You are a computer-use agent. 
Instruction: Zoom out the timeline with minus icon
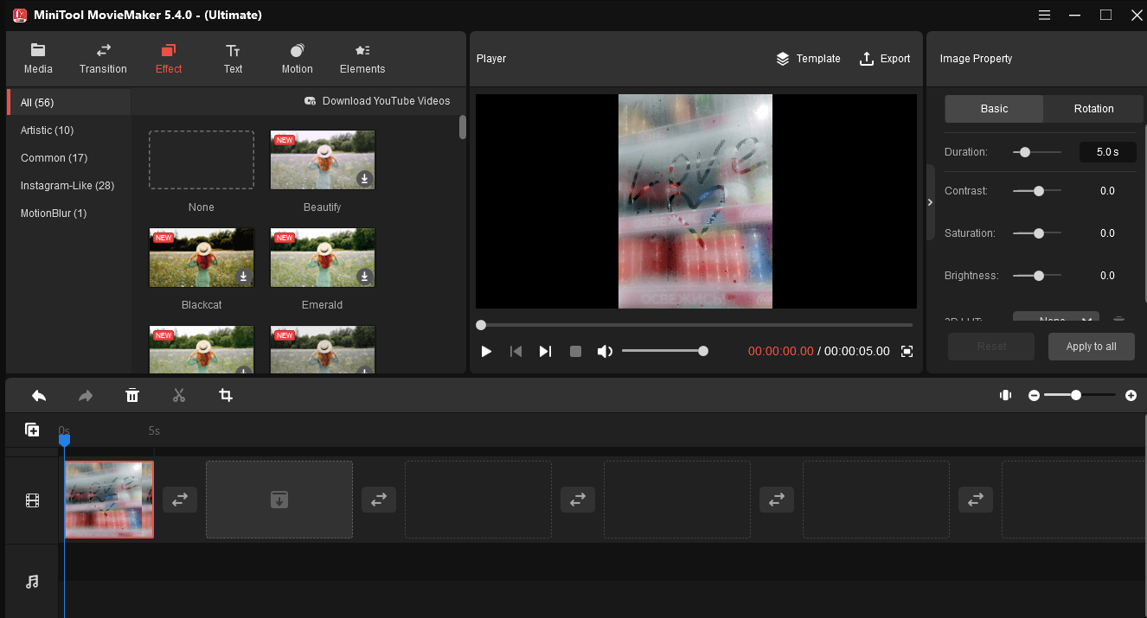(1034, 395)
